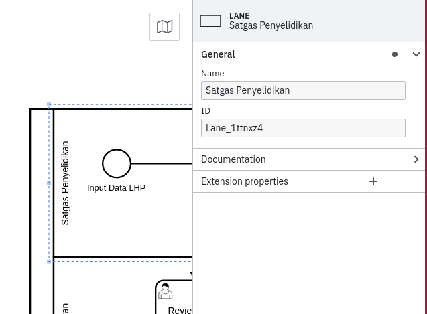Image resolution: width=427 pixels, height=314 pixels.
Task: Open the Extension properties group header
Action: (245, 181)
